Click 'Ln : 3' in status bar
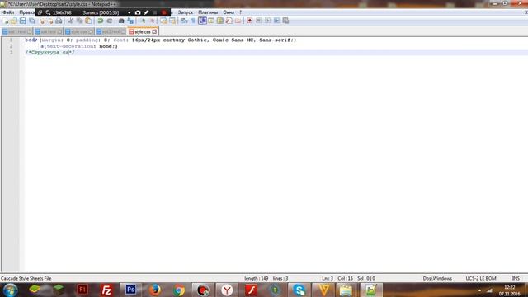 [x=328, y=279]
